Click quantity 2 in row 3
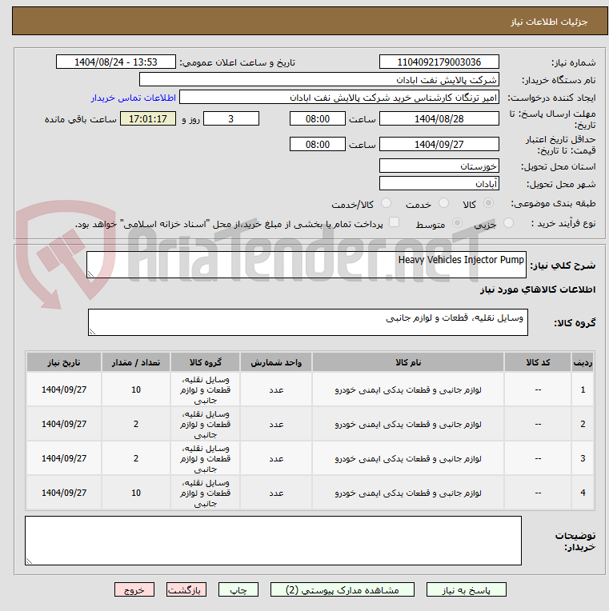 coord(136,458)
